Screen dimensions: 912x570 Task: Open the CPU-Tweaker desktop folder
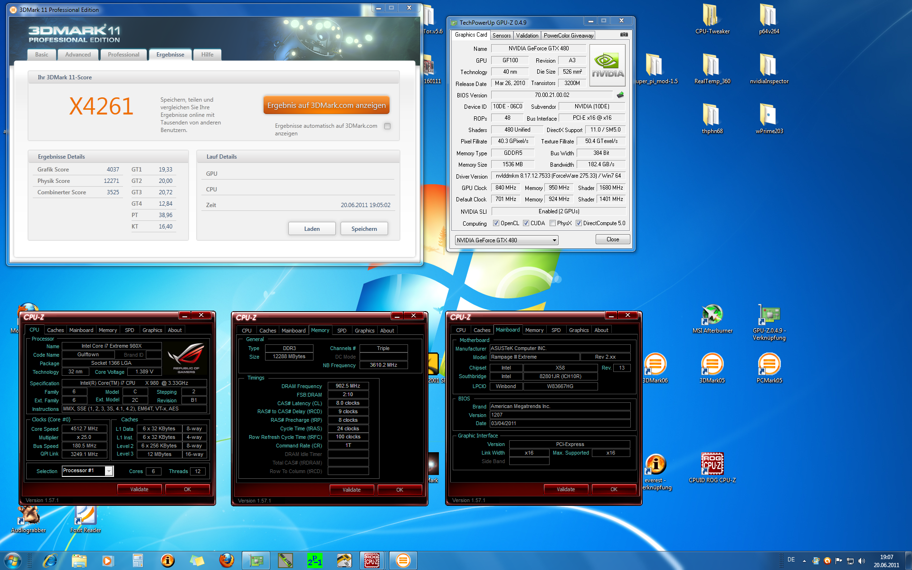(712, 19)
